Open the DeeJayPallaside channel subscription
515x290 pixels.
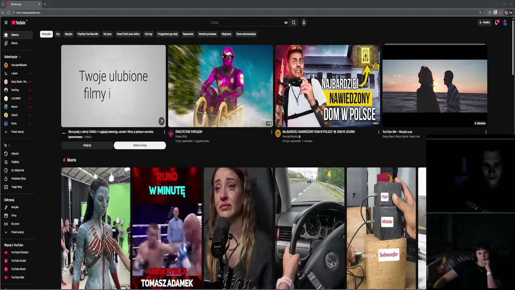[x=18, y=65]
